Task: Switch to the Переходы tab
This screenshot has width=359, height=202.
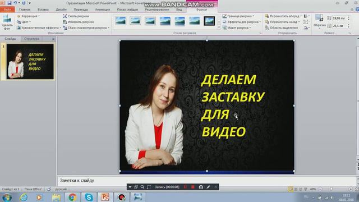Action: click(81, 10)
